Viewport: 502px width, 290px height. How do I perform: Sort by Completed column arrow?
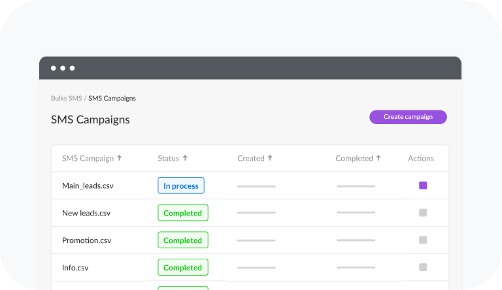coord(378,158)
